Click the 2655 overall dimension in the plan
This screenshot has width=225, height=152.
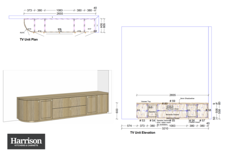60,13
